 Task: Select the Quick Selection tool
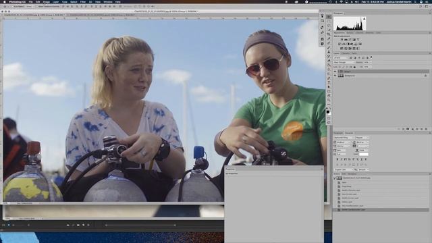coord(329,30)
